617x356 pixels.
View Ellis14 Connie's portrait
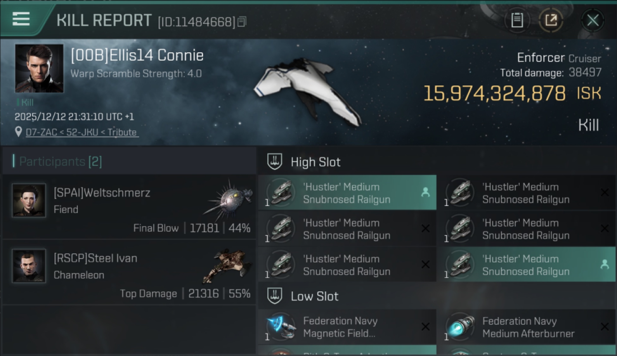[x=39, y=68]
